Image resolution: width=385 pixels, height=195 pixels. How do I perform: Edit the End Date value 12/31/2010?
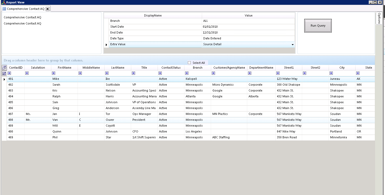pos(248,32)
